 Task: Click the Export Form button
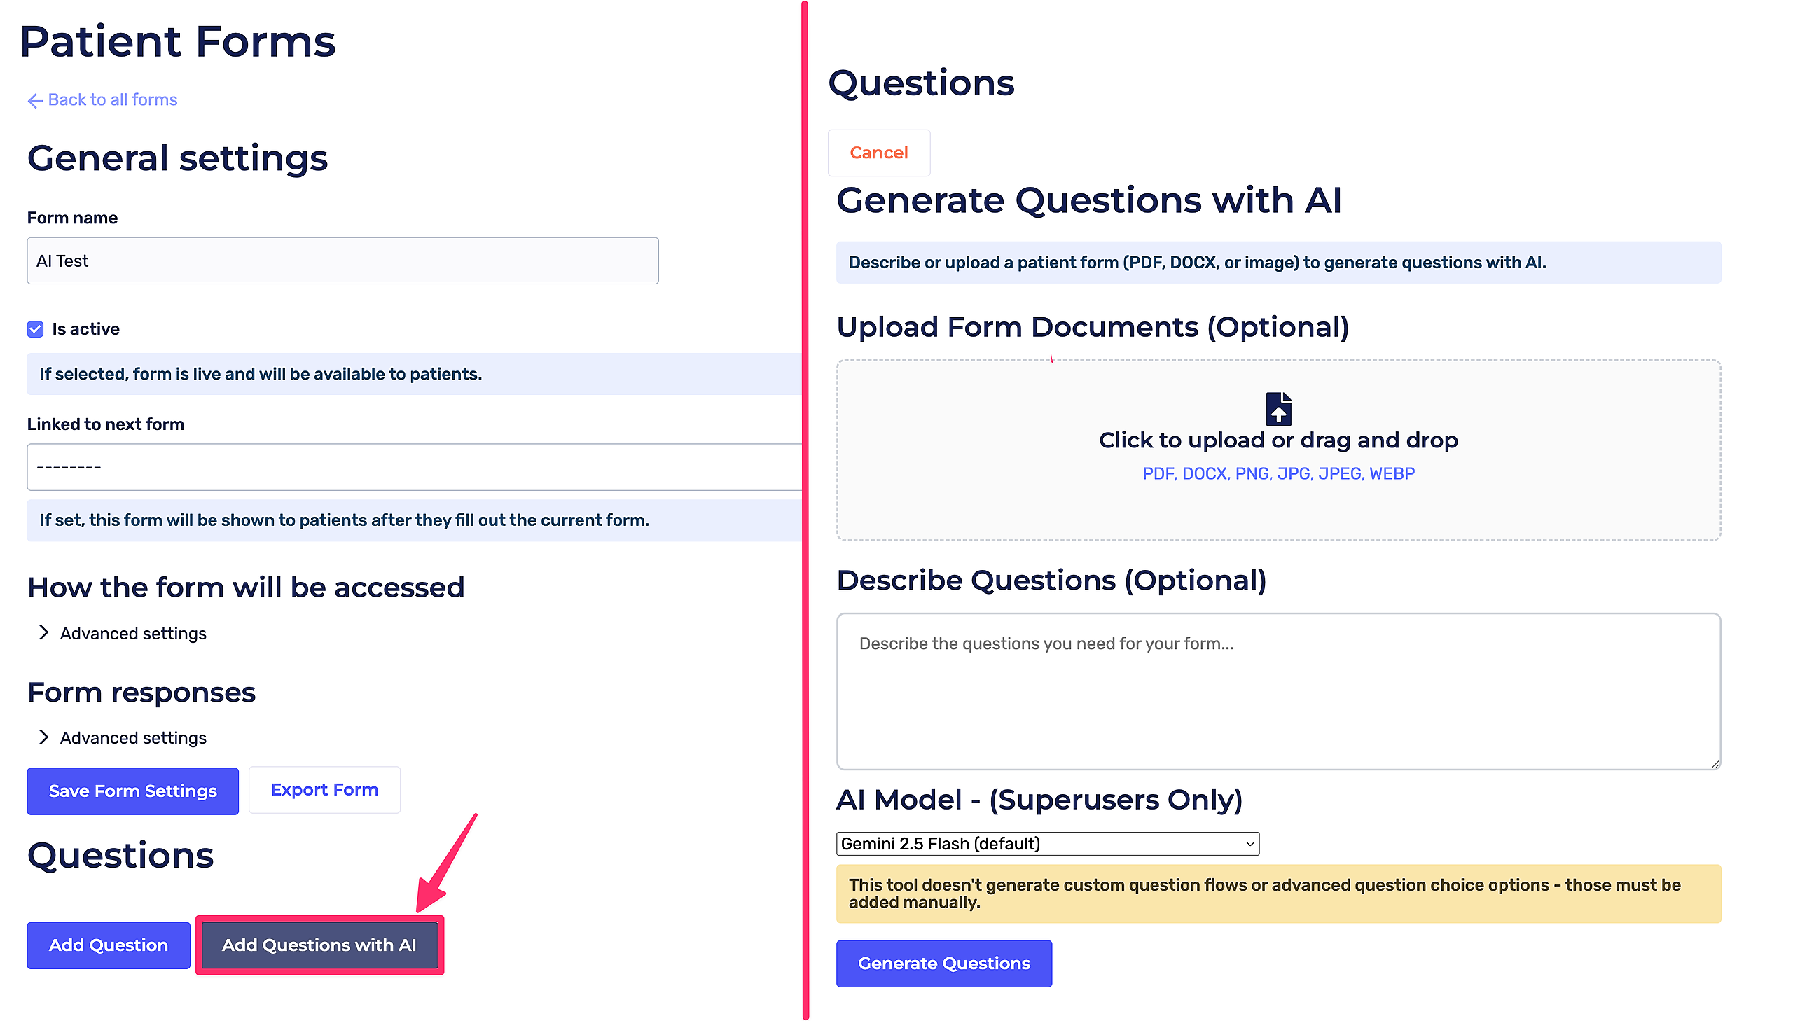pos(324,790)
